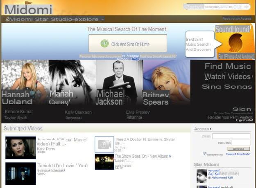256x188 pixels.
Task: Open the Tonight I'm Lovin' You video thumbnail
Action: [20, 174]
